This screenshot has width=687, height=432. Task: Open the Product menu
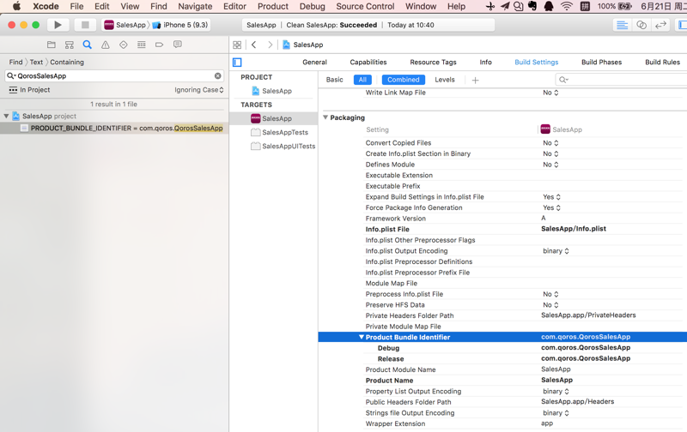click(273, 6)
